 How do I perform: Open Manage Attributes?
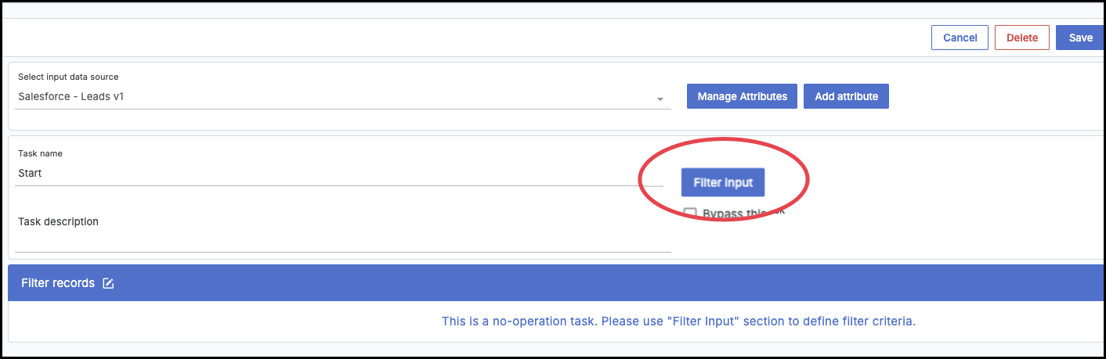click(742, 96)
